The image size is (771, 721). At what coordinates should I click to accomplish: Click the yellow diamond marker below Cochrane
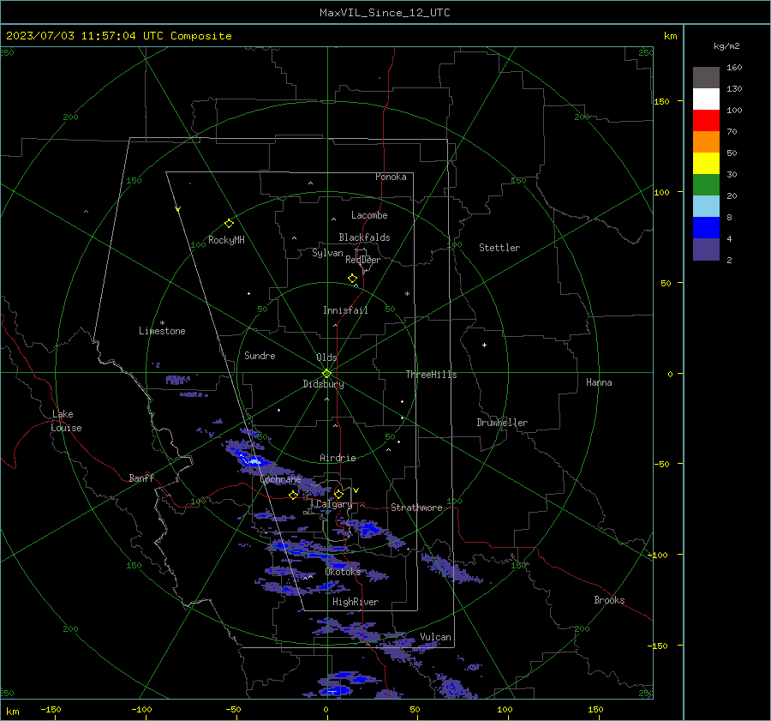[x=293, y=495]
